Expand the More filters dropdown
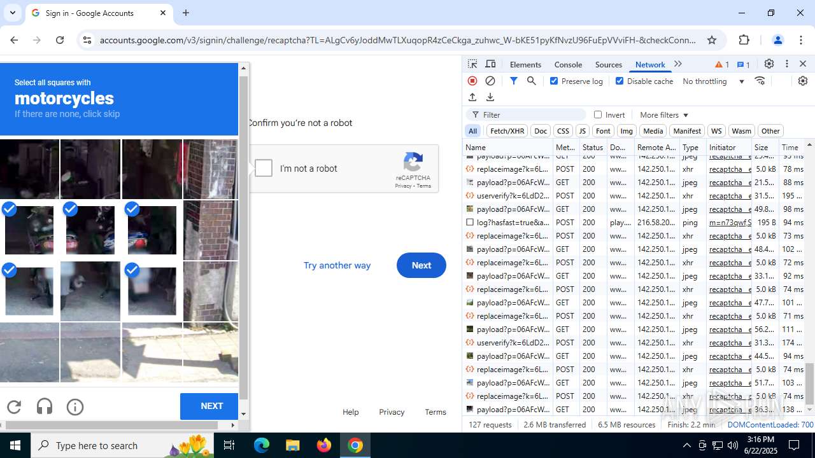Viewport: 815px width, 458px height. (x=664, y=115)
